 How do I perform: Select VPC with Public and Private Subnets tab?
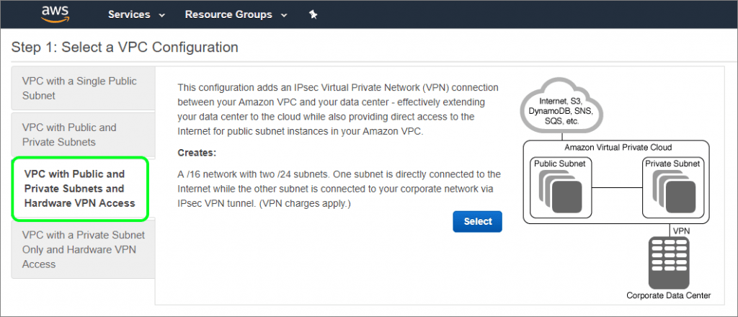(84, 135)
